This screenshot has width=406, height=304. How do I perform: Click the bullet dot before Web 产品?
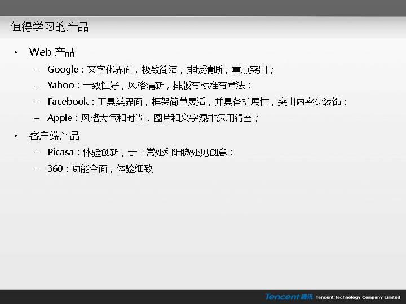(x=16, y=53)
